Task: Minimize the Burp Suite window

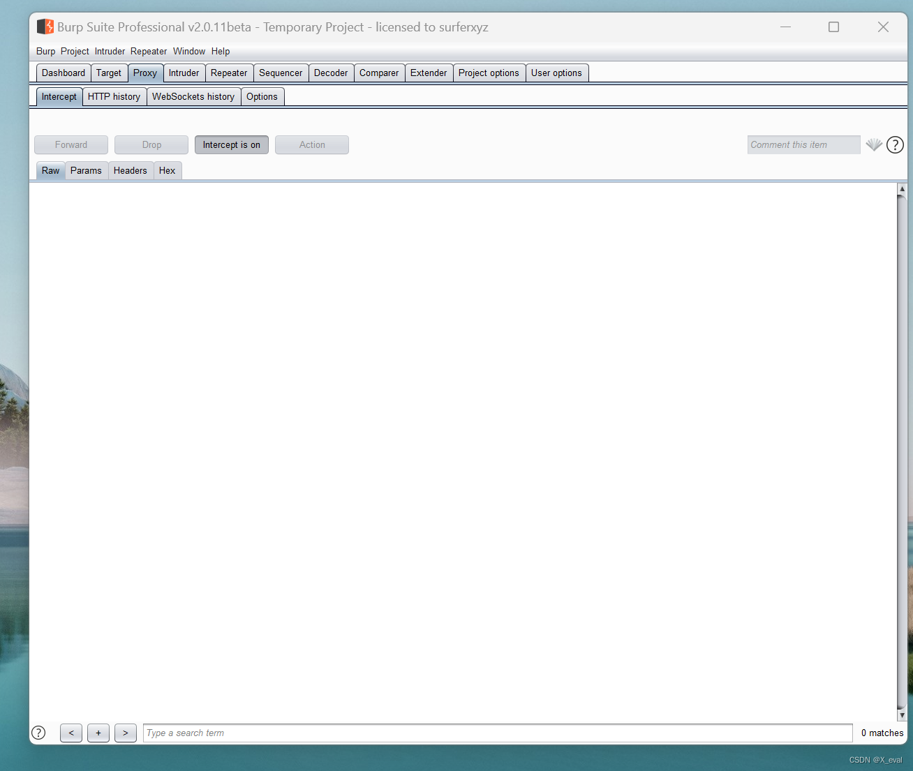Action: [x=785, y=27]
